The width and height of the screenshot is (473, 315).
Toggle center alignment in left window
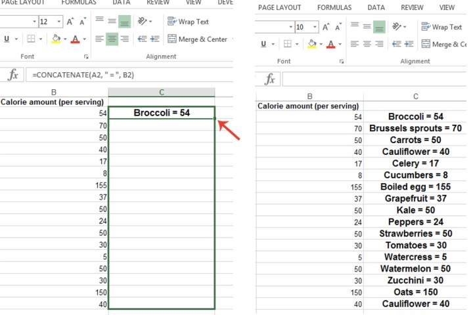point(112,39)
